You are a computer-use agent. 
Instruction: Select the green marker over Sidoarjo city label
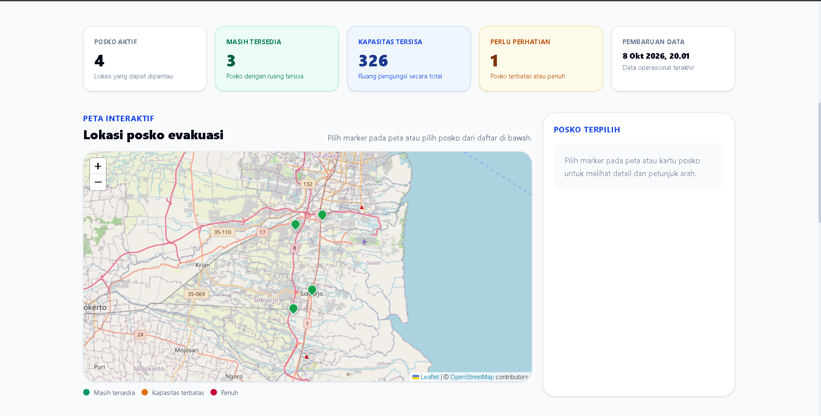point(312,290)
